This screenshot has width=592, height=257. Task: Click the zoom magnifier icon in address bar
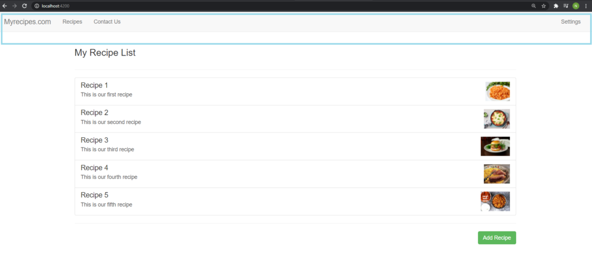tap(534, 6)
